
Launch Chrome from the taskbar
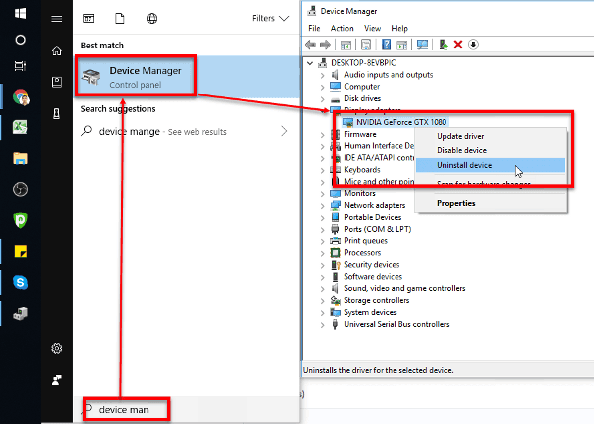[21, 96]
